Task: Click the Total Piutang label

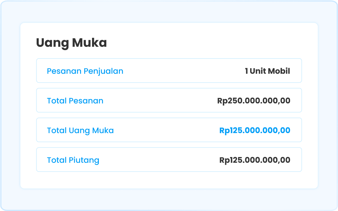Action: tap(73, 160)
